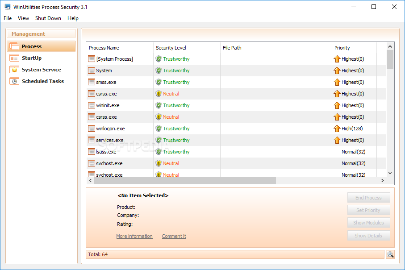The height and width of the screenshot is (270, 405).
Task: Sort by Security Level column header
Action: [x=187, y=48]
